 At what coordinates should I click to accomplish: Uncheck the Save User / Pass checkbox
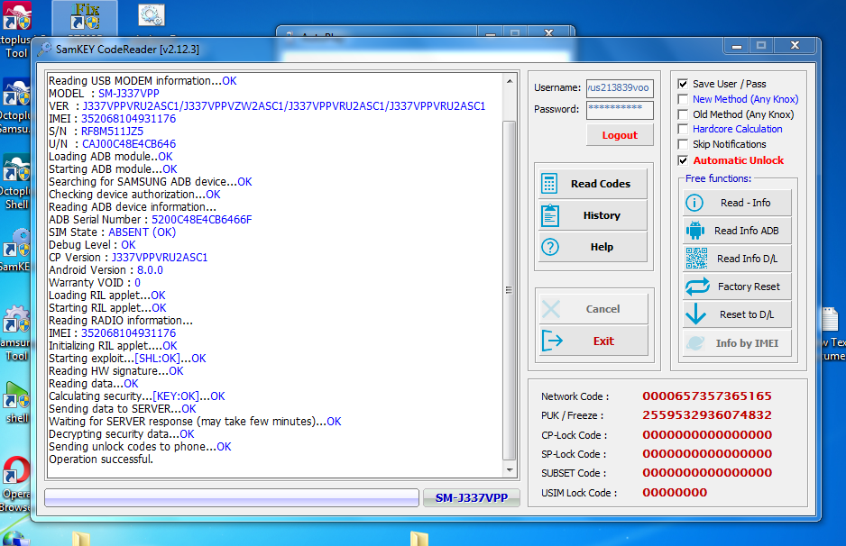[683, 84]
